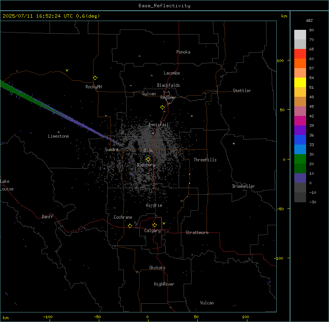Click the Sylvan label

(x=149, y=94)
